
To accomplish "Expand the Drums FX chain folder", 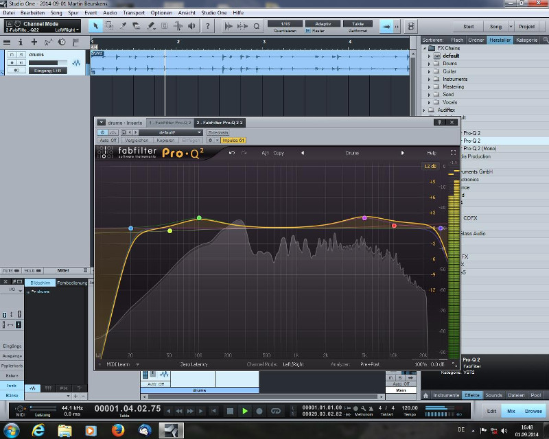I will tap(430, 63).
